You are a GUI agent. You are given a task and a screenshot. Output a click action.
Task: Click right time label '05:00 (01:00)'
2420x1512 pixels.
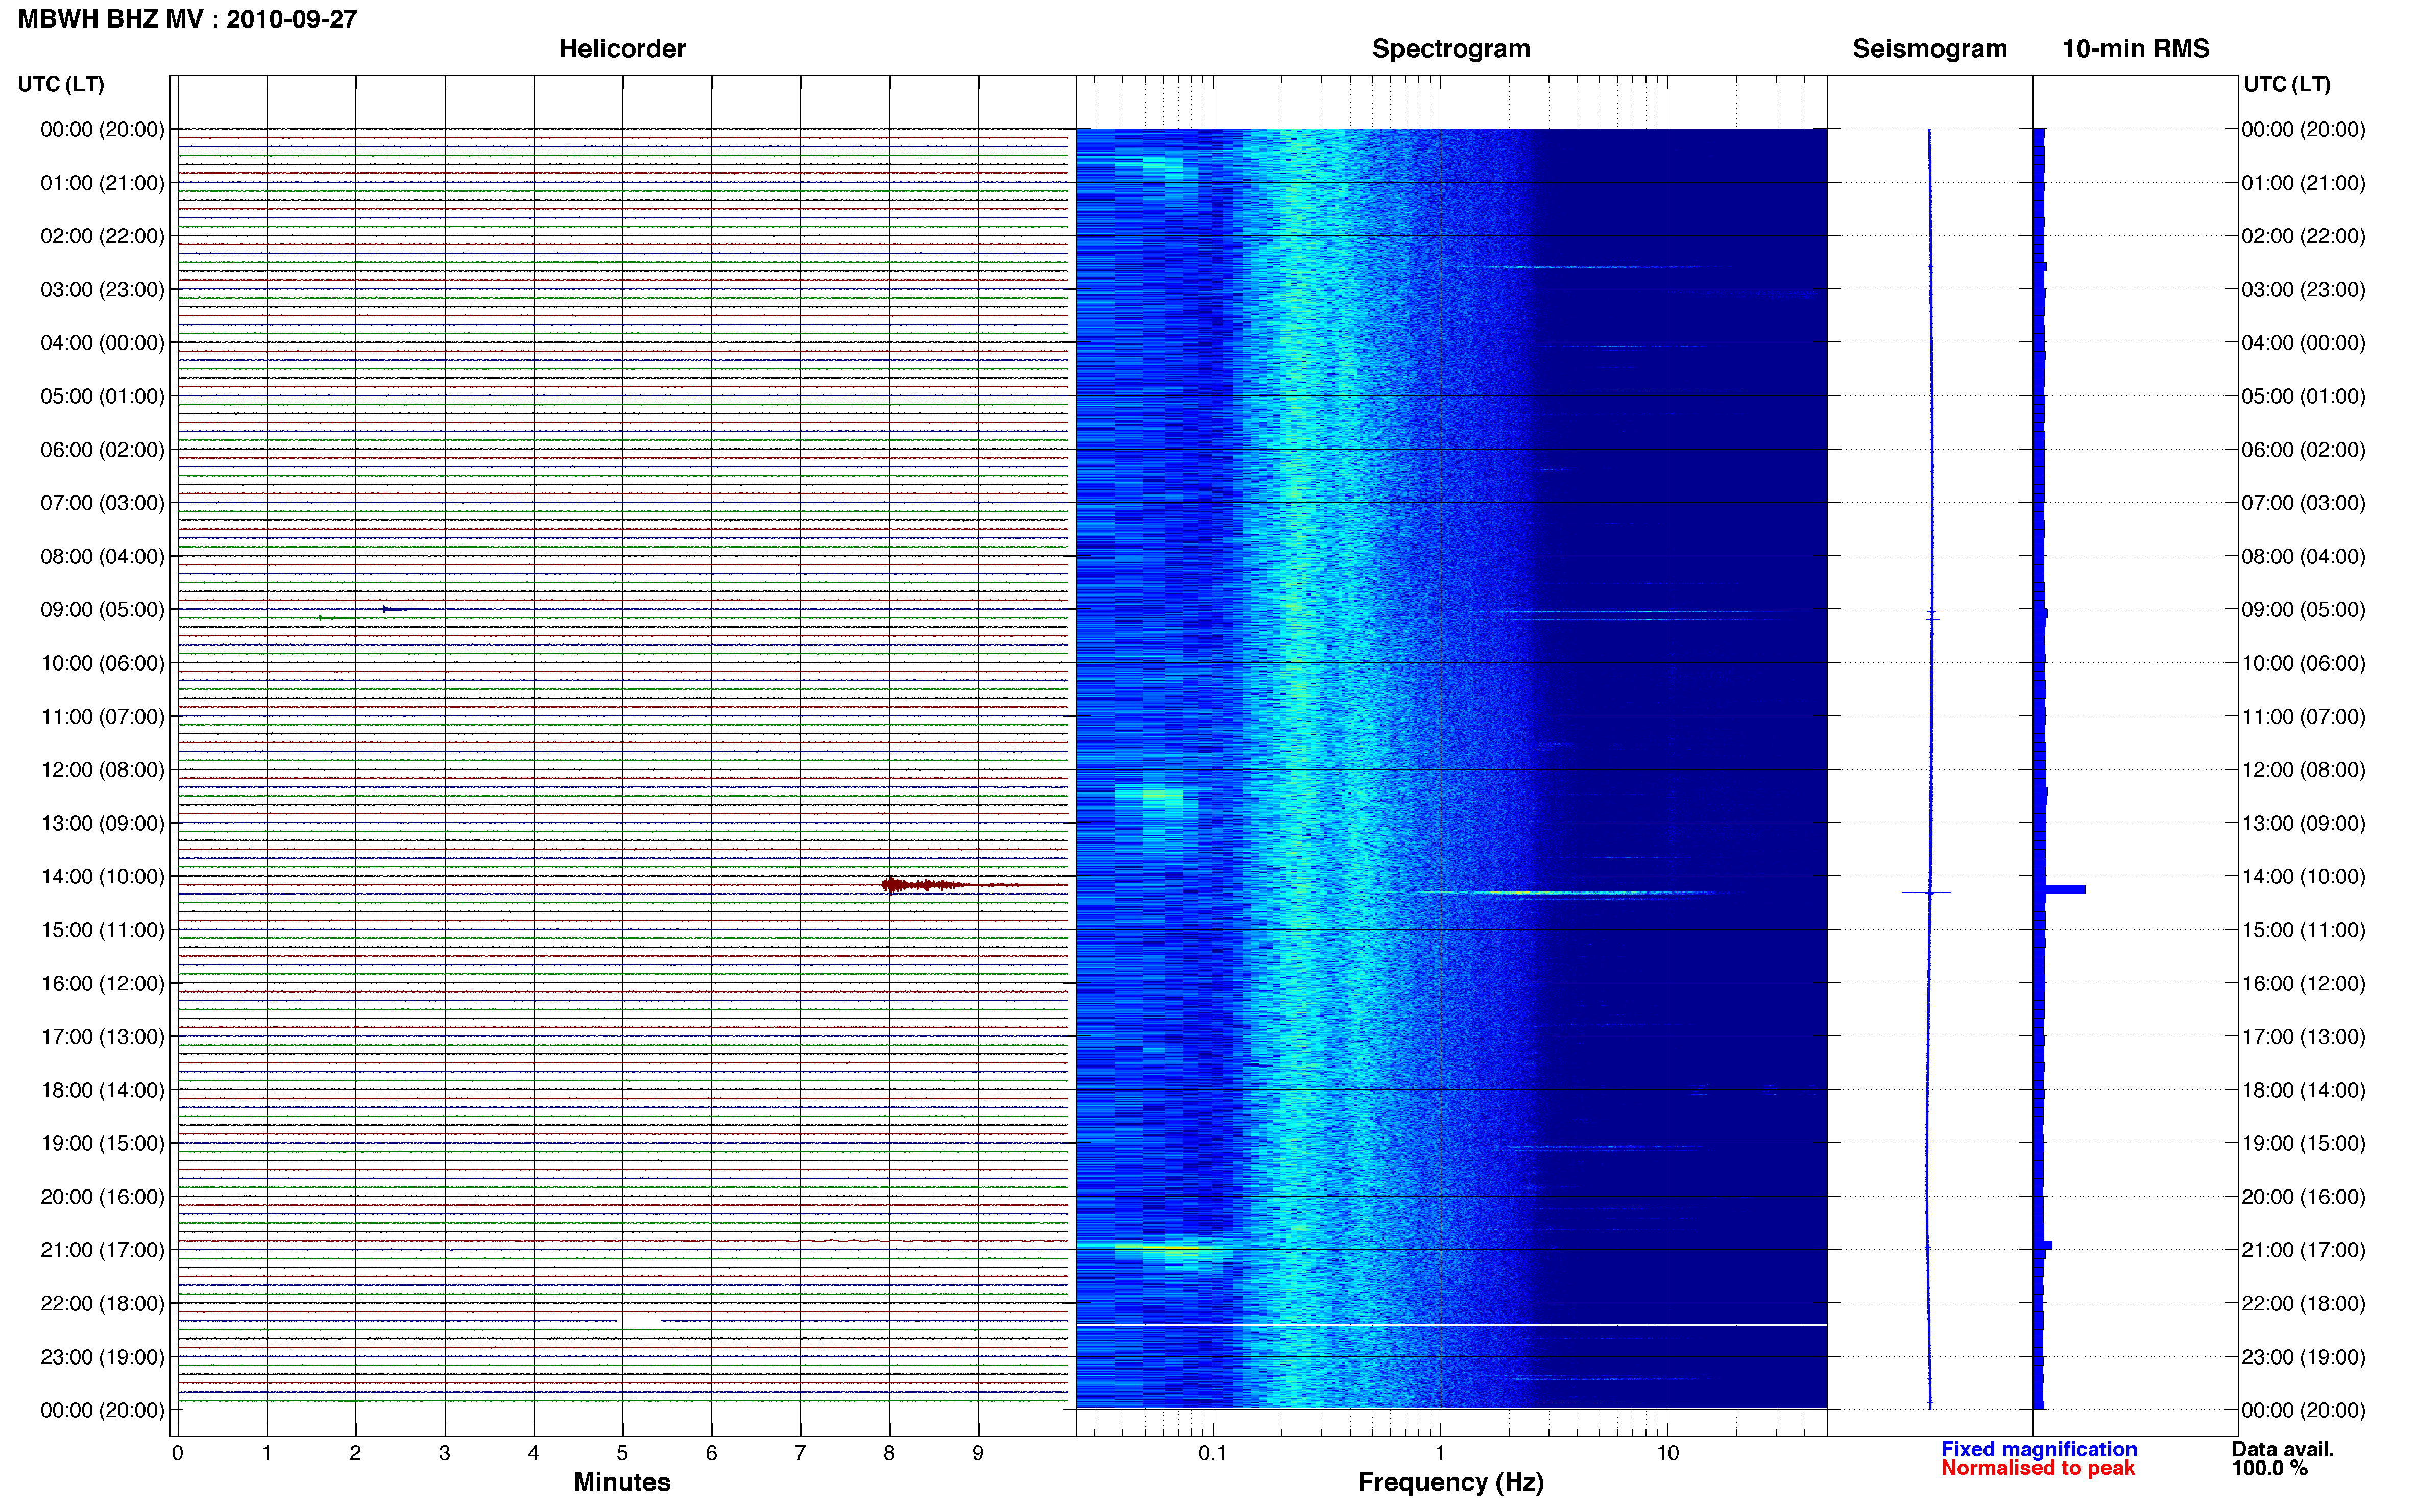pyautogui.click(x=2303, y=396)
